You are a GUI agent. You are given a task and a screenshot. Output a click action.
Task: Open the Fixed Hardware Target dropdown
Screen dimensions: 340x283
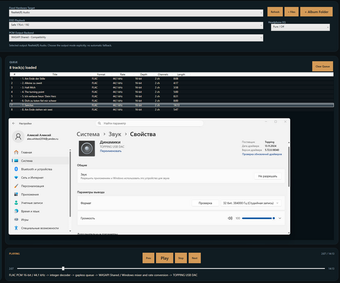click(136, 13)
